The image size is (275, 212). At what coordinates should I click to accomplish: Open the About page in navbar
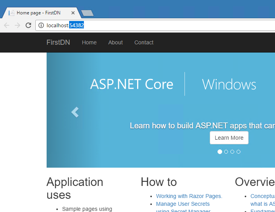tap(115, 42)
